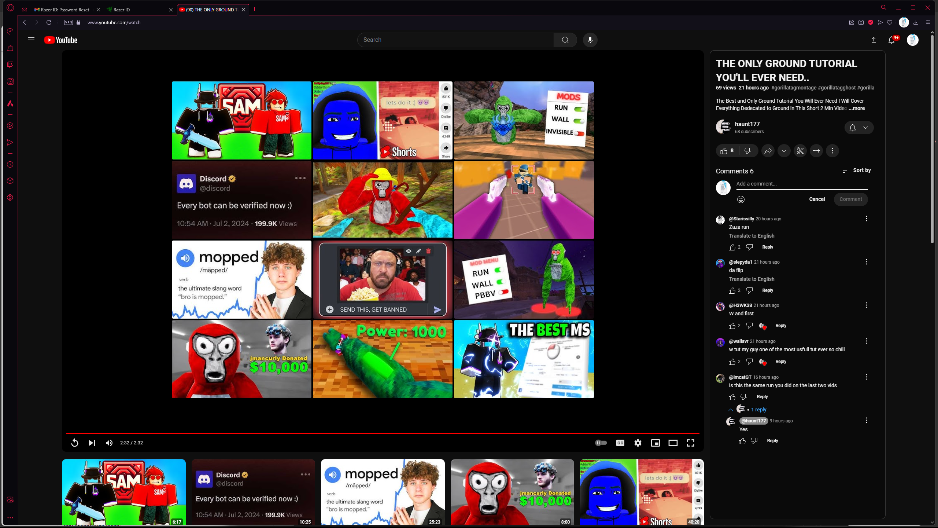Image resolution: width=938 pixels, height=528 pixels.
Task: Click the search magnifier button
Action: pyautogui.click(x=565, y=40)
